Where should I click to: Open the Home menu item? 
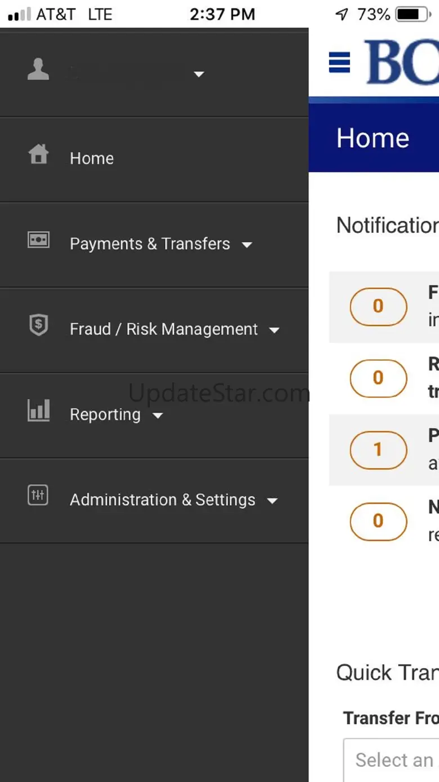92,158
